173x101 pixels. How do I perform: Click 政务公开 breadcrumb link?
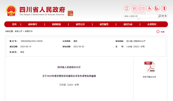click(19, 31)
